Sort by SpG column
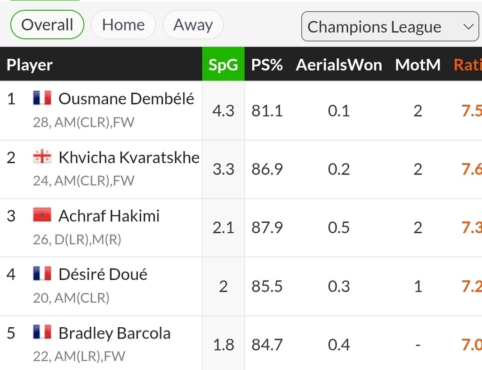Image resolution: width=482 pixels, height=370 pixels. pyautogui.click(x=223, y=64)
